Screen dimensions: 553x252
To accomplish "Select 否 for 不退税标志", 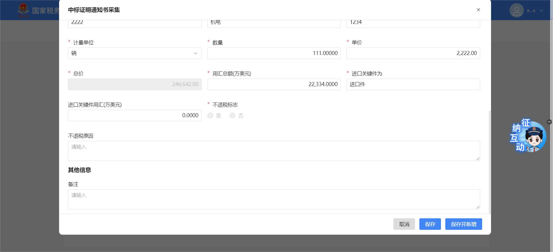I will (x=232, y=115).
